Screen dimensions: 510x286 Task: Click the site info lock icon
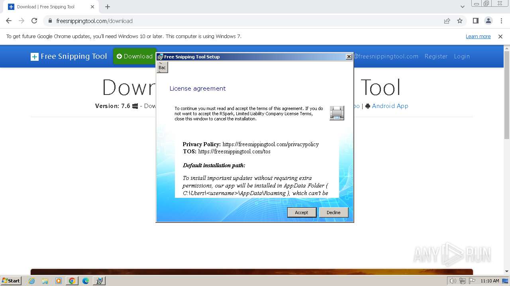click(x=50, y=21)
